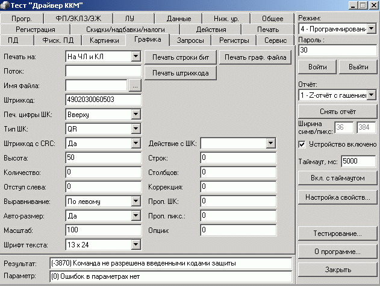Focus the 'Поток' input field

pyautogui.click(x=103, y=71)
